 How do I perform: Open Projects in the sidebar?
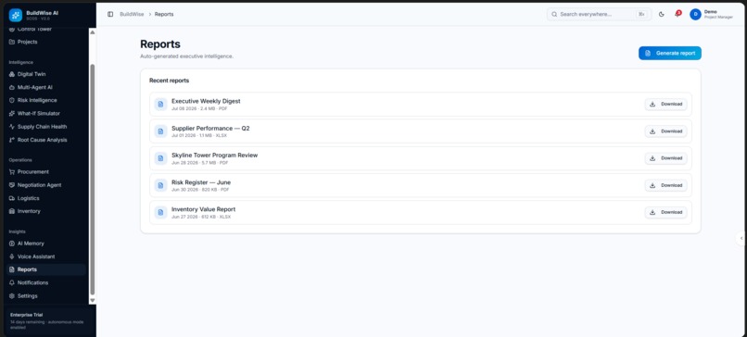pos(46,42)
